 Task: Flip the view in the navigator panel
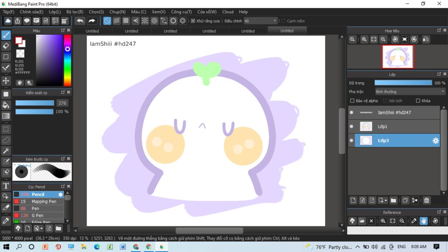[x=426, y=39]
